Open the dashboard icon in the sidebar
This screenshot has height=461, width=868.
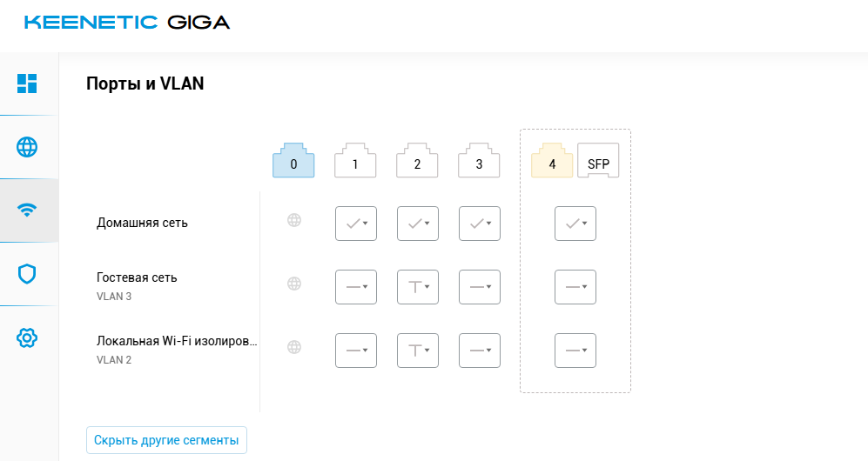point(27,84)
